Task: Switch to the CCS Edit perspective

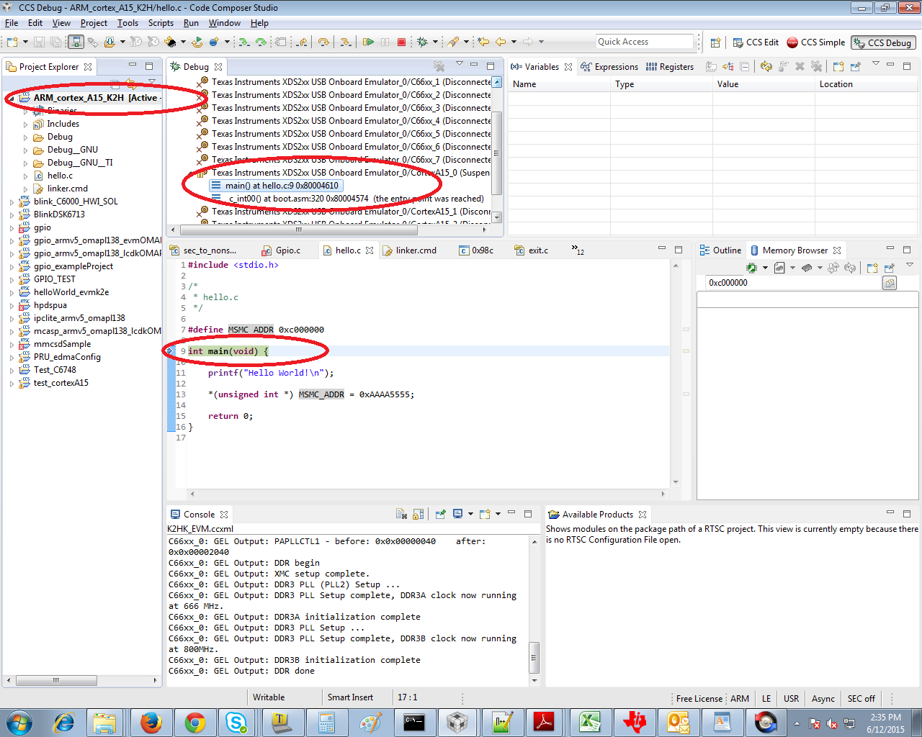Action: [756, 42]
